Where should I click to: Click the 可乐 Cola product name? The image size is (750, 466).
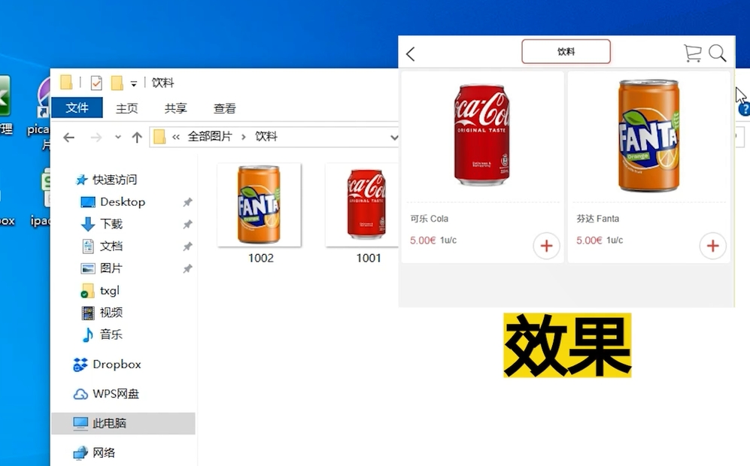[x=429, y=219]
